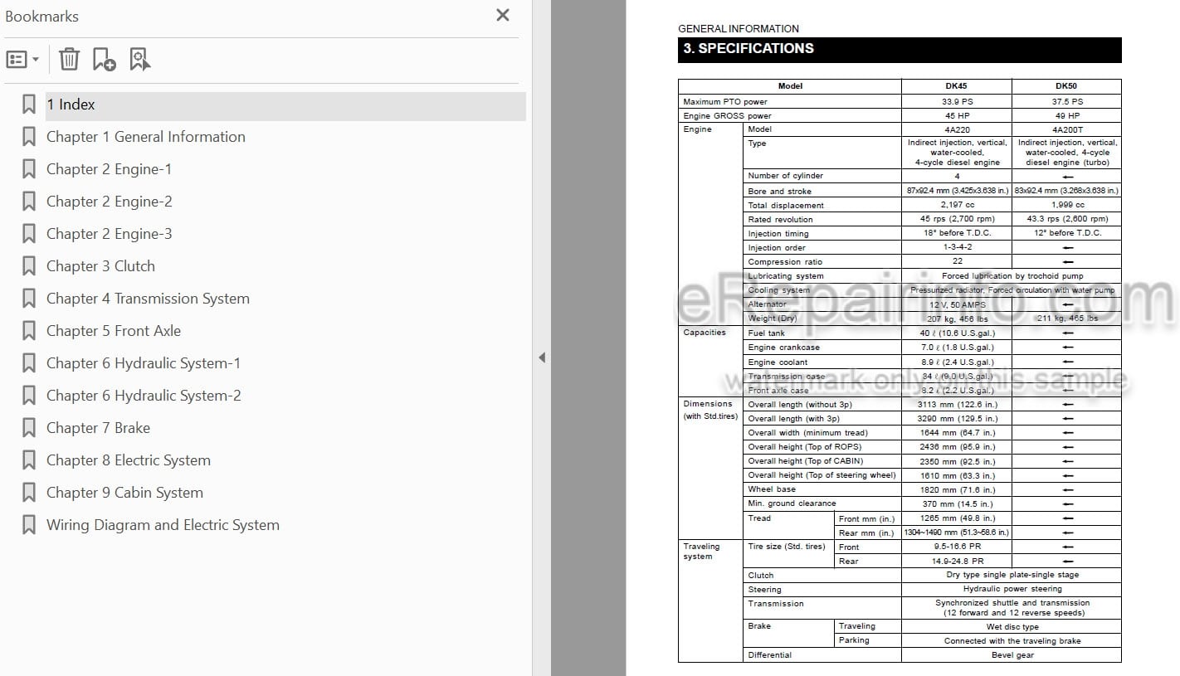Viewport: 1180px width, 676px height.
Task: Click the bookmark icon beside Chapter 6 Hydraulic System-2
Action: pos(29,396)
